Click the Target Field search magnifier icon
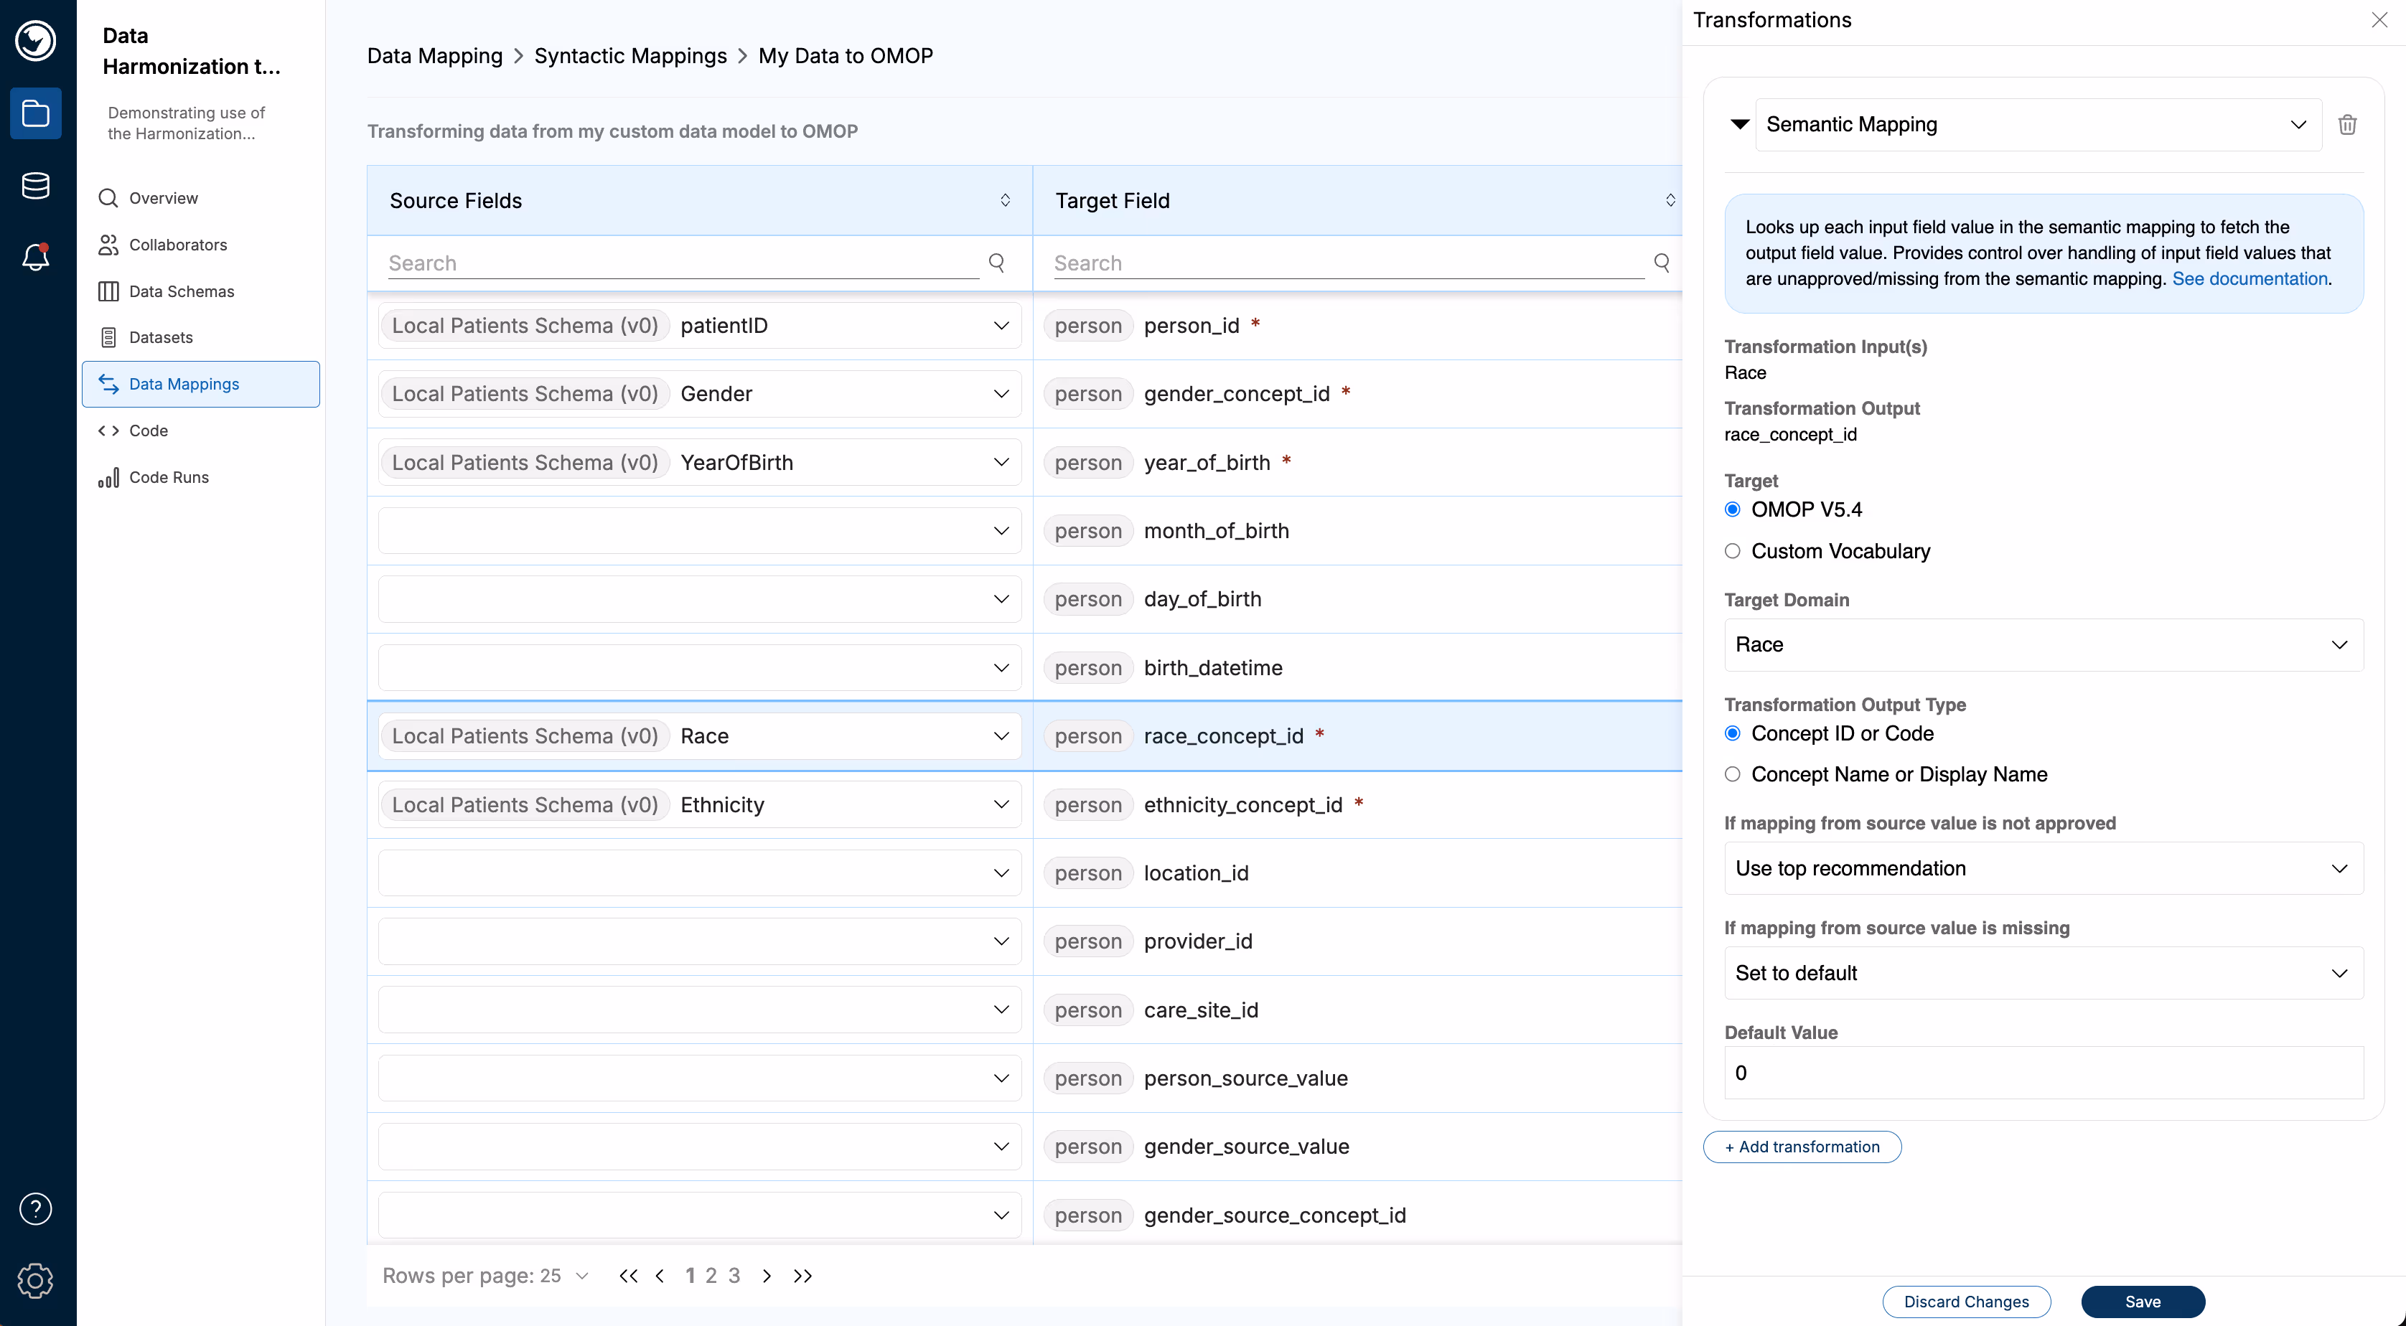The height and width of the screenshot is (1326, 2406). (1662, 263)
